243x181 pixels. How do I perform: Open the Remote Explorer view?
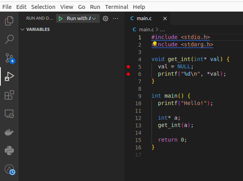coord(9,114)
